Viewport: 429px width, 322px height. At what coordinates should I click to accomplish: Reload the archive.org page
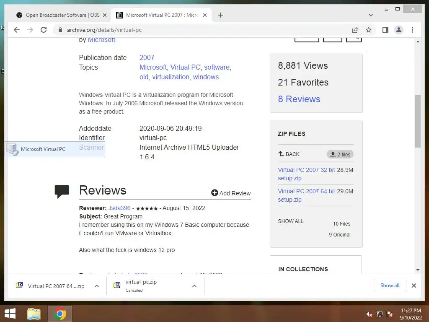point(44,30)
